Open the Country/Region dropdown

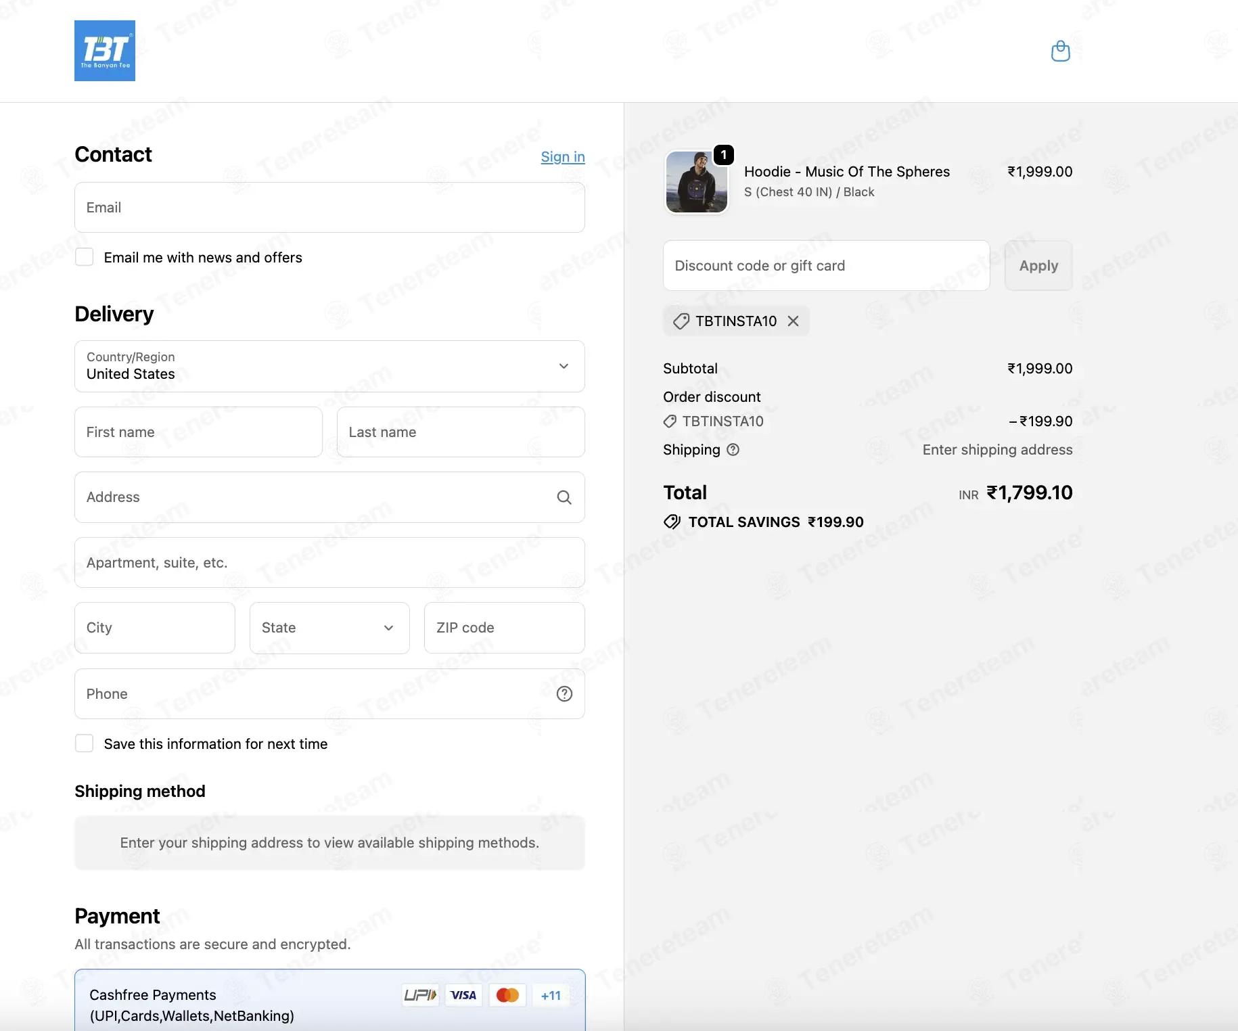point(329,366)
